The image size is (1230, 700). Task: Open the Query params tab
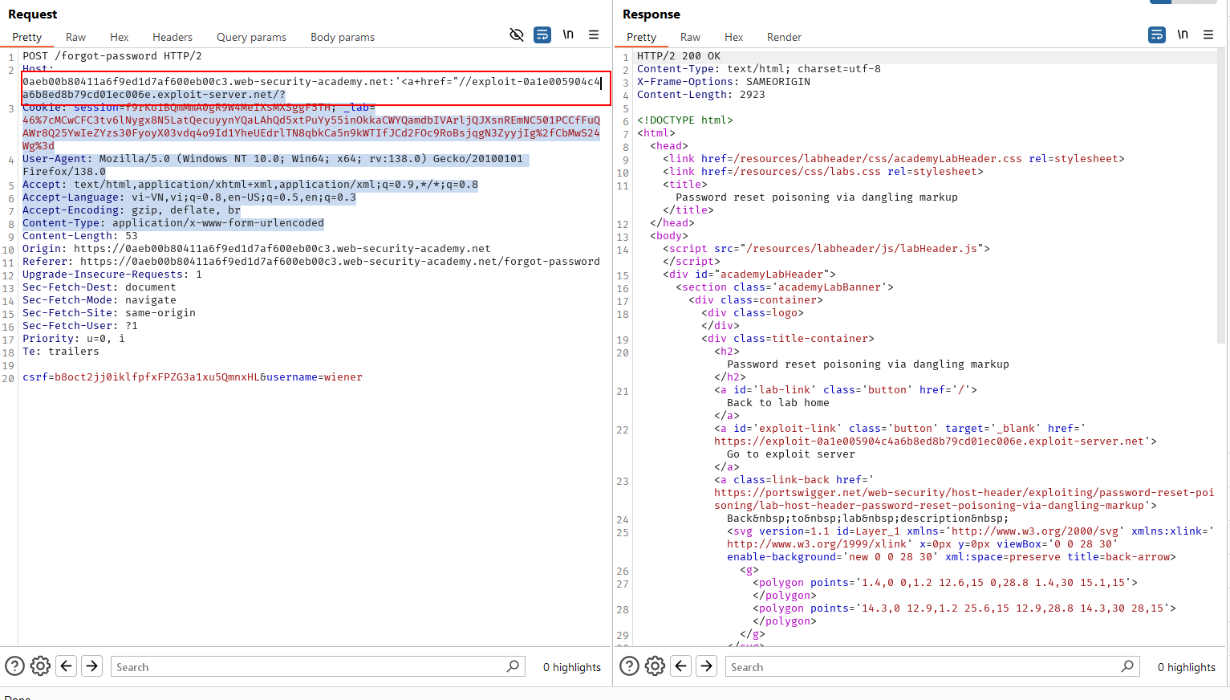[251, 37]
